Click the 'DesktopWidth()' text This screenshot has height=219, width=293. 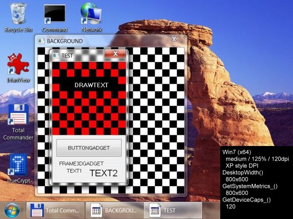coord(243,172)
